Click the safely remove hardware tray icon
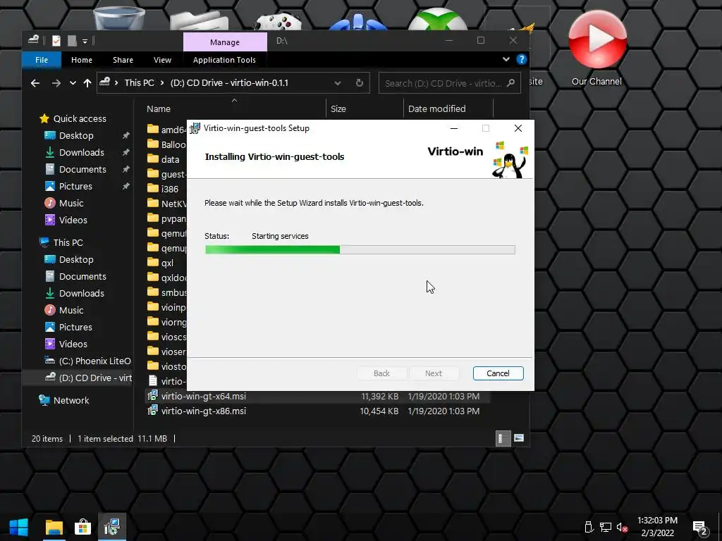722x541 pixels. coord(588,527)
